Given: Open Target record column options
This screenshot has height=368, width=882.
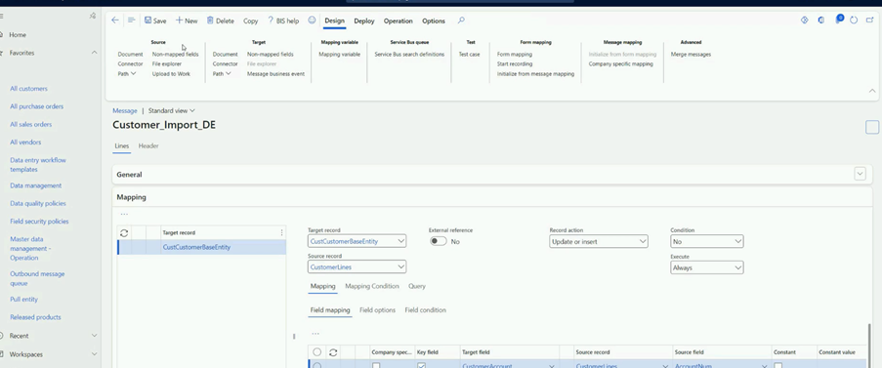Looking at the screenshot, I should click(282, 232).
